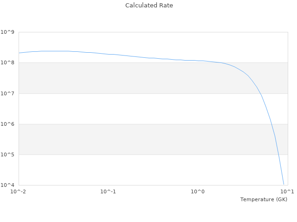Click the 'Temperature (GK)' axis label
The height and width of the screenshot is (222, 297).
[x=264, y=199]
